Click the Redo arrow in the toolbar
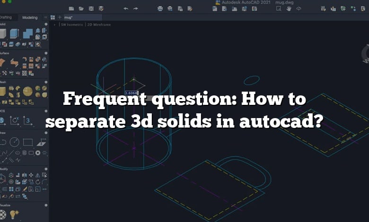The width and height of the screenshot is (369, 222). (x=136, y=9)
